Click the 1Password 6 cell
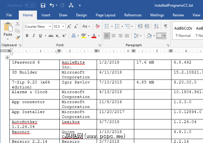The image size is (203, 143). tap(35, 65)
